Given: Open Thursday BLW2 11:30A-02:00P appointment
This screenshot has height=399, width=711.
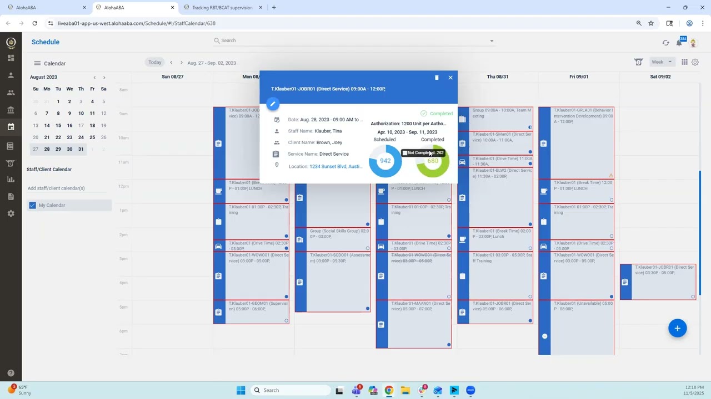Looking at the screenshot, I should pos(495,197).
